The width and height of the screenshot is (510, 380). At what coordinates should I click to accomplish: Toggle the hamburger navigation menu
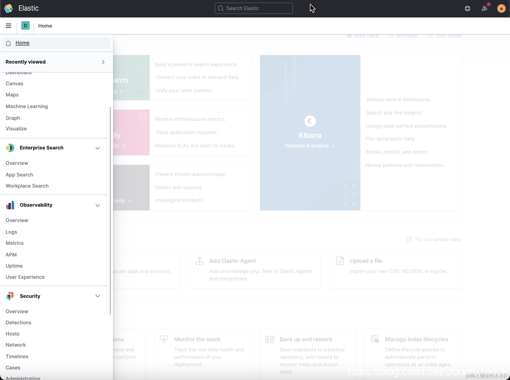pyautogui.click(x=8, y=26)
